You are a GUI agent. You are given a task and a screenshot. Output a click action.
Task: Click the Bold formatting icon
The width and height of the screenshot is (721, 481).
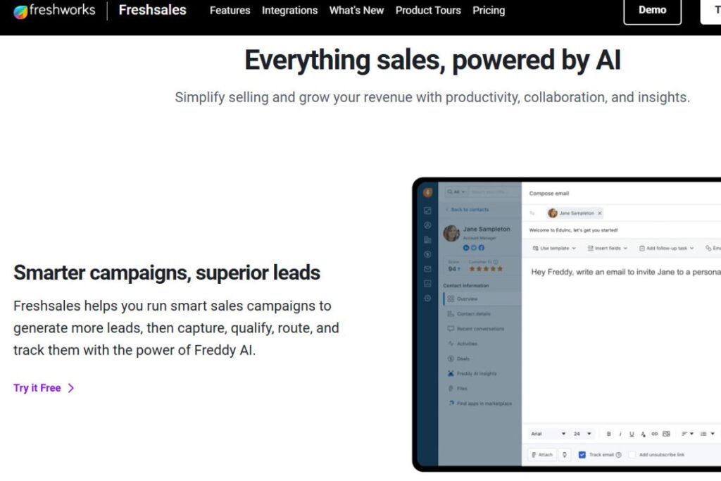(x=609, y=434)
